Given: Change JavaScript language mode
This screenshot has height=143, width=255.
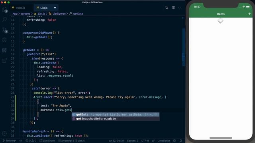Looking at the screenshot, I should [x=164, y=141].
